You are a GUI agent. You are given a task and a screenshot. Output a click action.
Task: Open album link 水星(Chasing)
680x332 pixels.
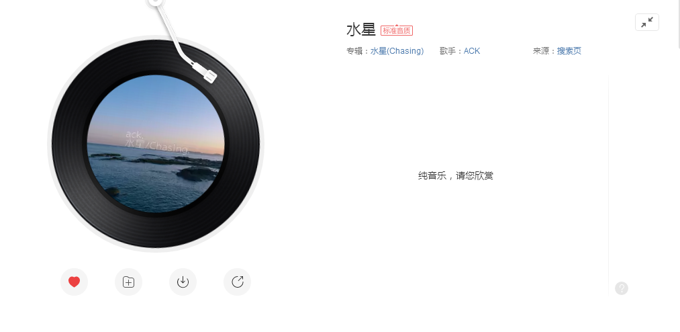click(397, 51)
